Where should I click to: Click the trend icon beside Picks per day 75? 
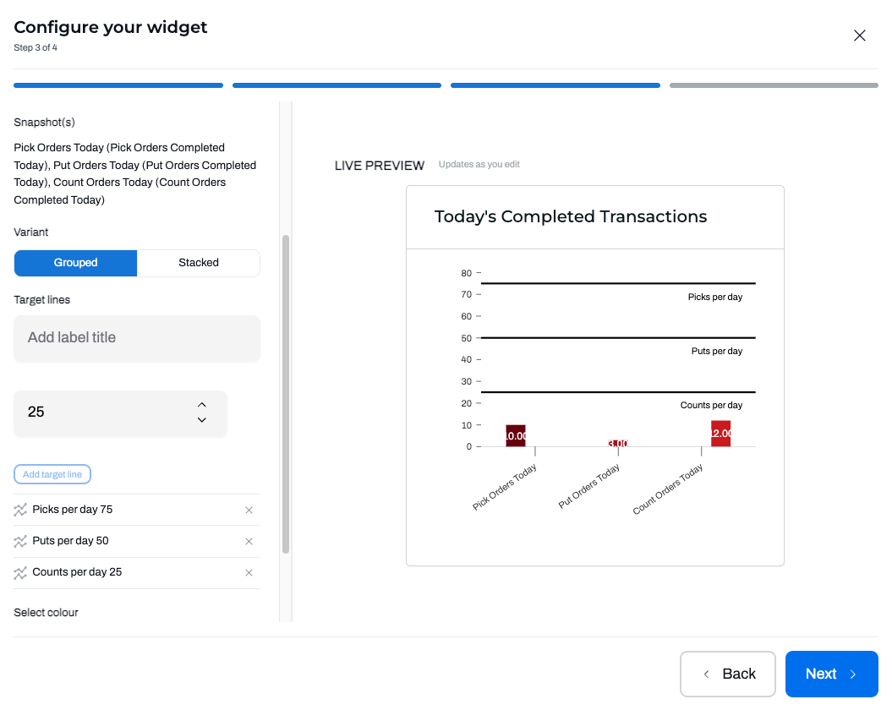coord(20,510)
